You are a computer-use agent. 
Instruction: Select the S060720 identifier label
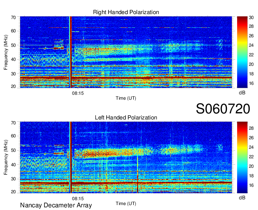(223, 109)
